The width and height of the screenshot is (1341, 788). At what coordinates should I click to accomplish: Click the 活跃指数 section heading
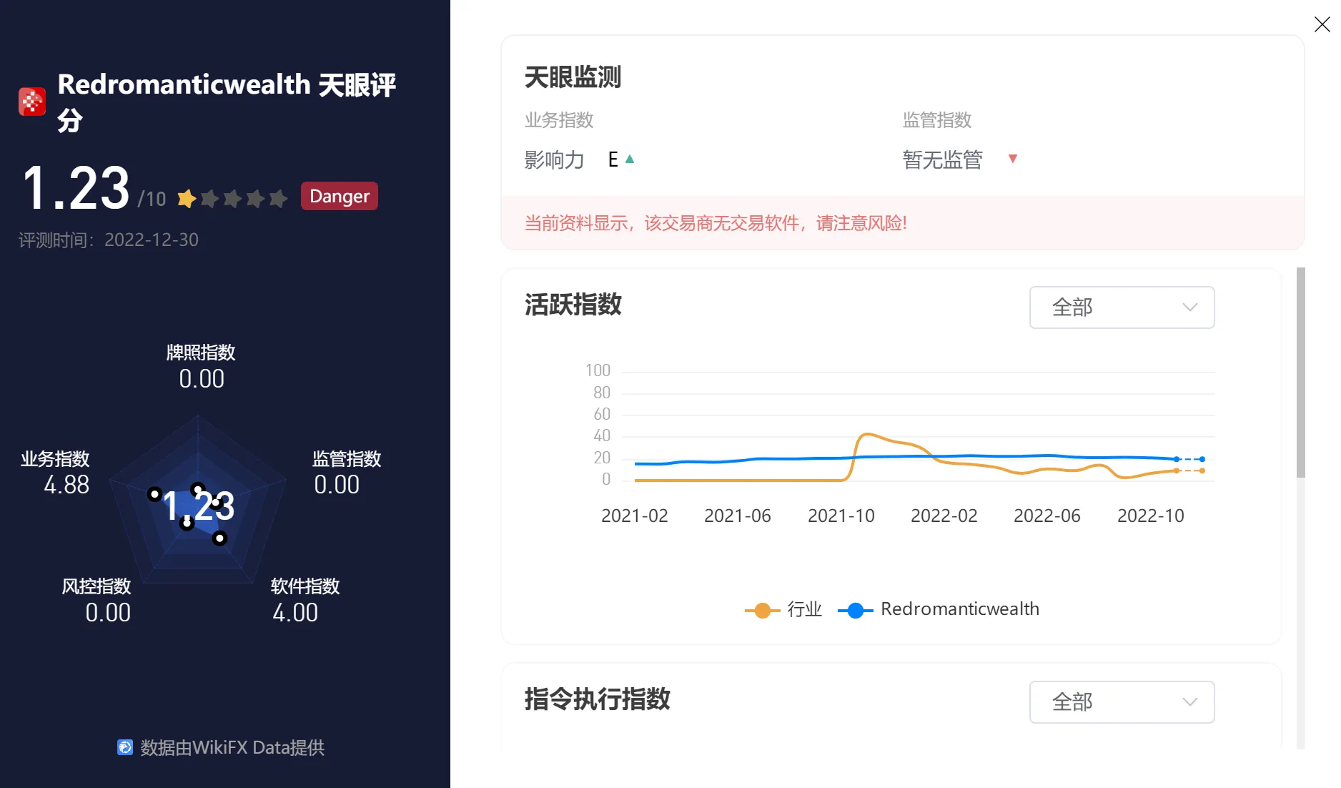point(573,304)
